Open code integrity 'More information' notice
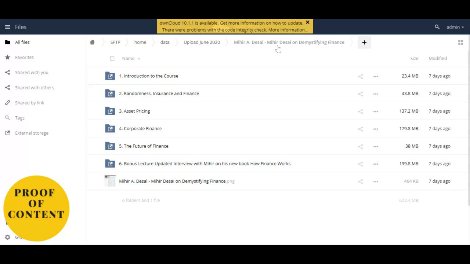470x264 pixels. pyautogui.click(x=288, y=30)
